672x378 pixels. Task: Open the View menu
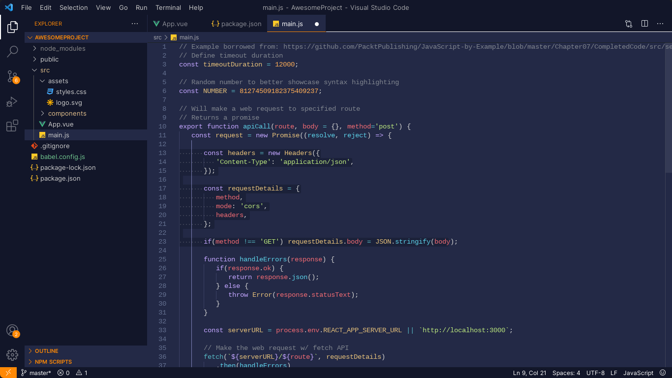[x=103, y=7]
